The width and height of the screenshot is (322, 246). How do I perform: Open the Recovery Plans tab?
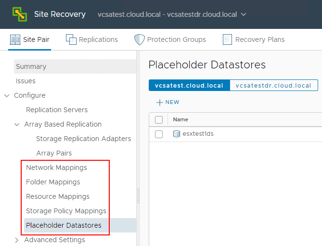click(254, 39)
